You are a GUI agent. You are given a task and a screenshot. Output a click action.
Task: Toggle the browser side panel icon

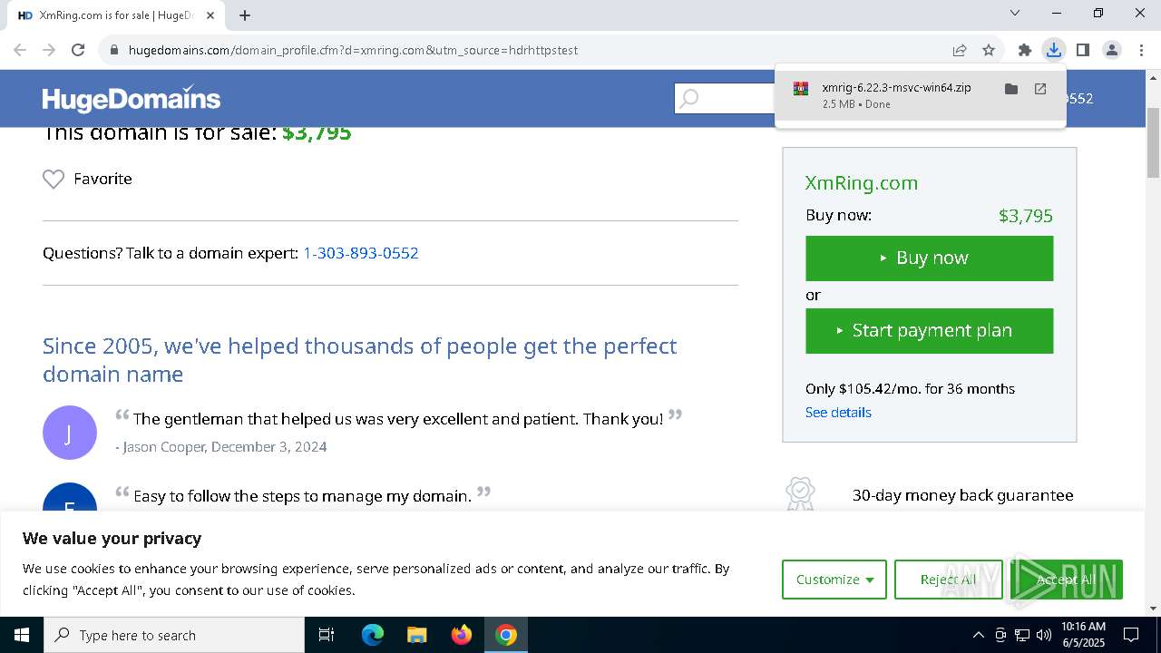1083,50
